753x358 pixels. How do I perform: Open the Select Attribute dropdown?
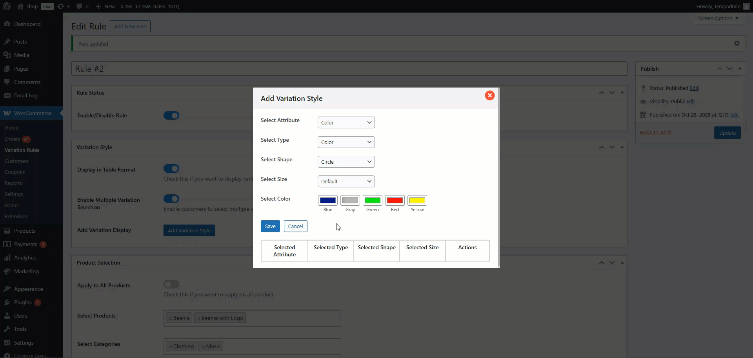(346, 122)
